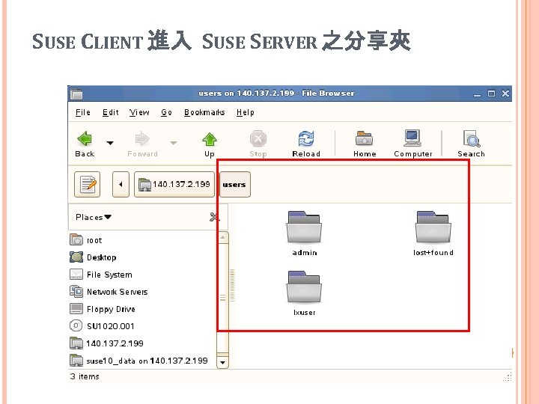The height and width of the screenshot is (404, 539).
Task: Open the Places sidebar dropdown
Action: point(94,217)
